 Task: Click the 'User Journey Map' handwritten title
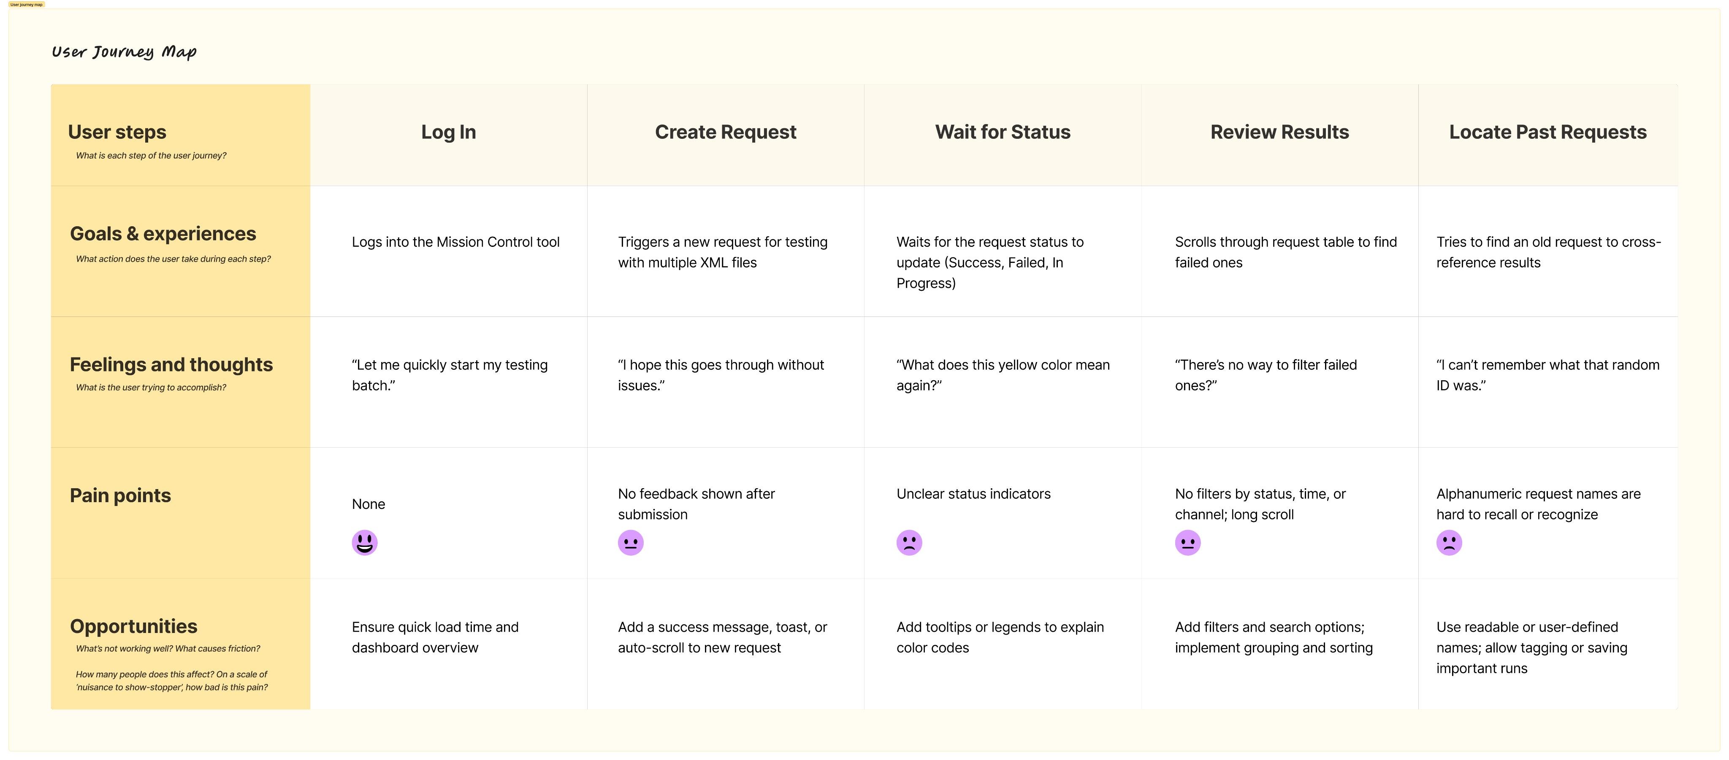[124, 51]
